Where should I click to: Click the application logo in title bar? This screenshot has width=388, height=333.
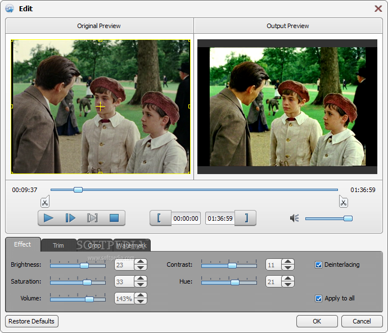pyautogui.click(x=10, y=8)
